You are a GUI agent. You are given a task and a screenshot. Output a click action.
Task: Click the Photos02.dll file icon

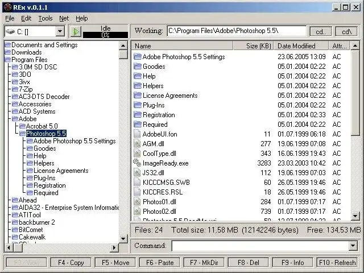point(137,212)
